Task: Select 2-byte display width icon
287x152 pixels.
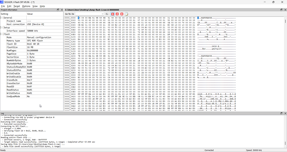Action: pos(117,14)
